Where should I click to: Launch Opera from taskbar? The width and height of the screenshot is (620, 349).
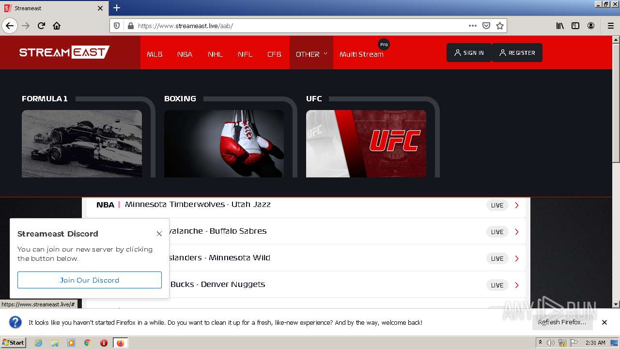coord(104,343)
